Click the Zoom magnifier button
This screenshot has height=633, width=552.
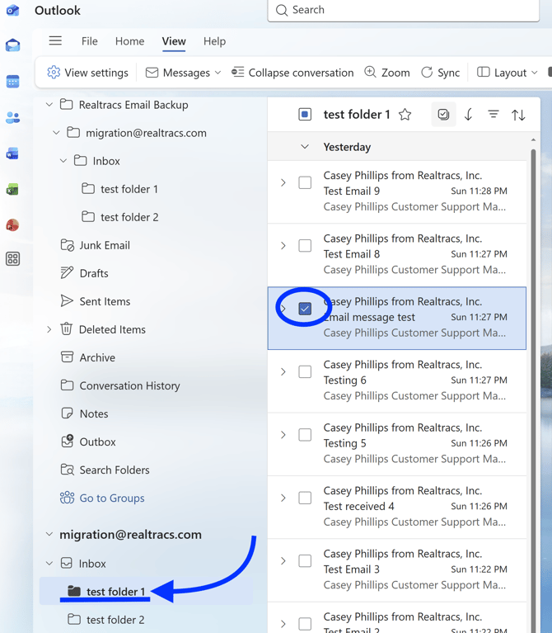coord(387,73)
